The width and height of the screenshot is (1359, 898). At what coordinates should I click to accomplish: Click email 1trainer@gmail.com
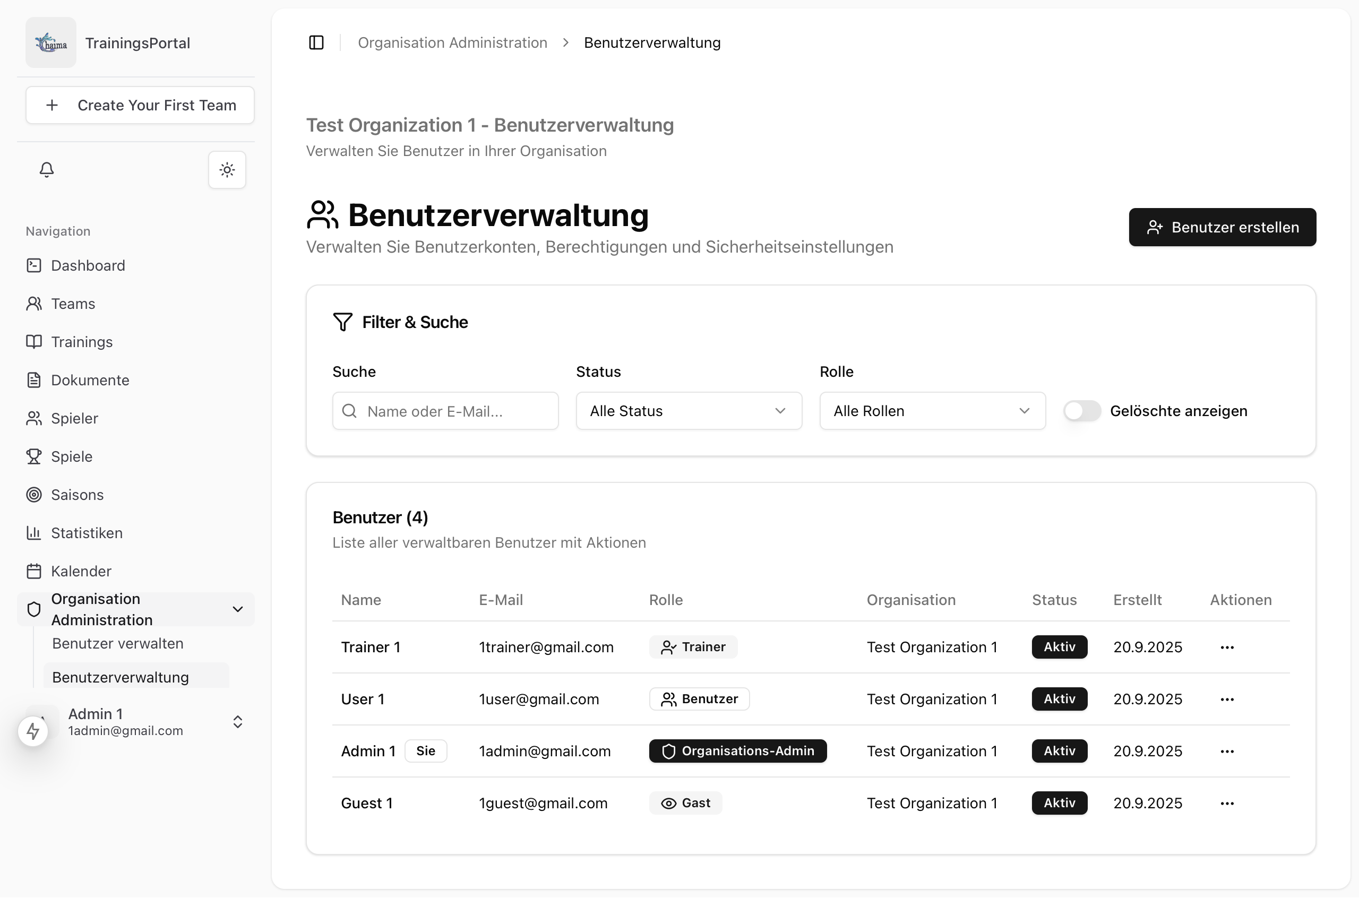546,647
